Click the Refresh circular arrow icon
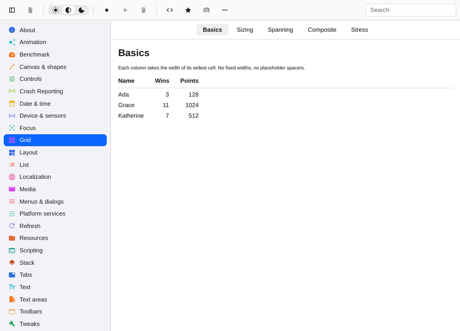 point(12,226)
